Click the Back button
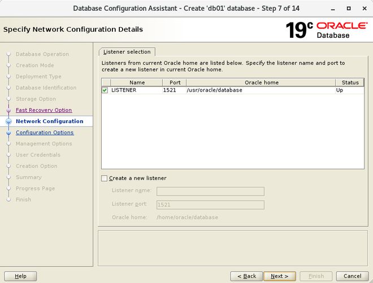Image resolution: width=373 pixels, height=283 pixels. point(246,276)
